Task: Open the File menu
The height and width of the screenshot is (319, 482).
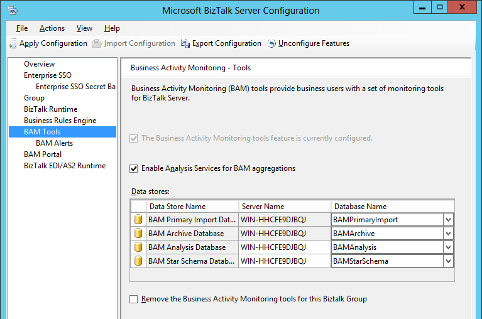Action: coord(22,28)
